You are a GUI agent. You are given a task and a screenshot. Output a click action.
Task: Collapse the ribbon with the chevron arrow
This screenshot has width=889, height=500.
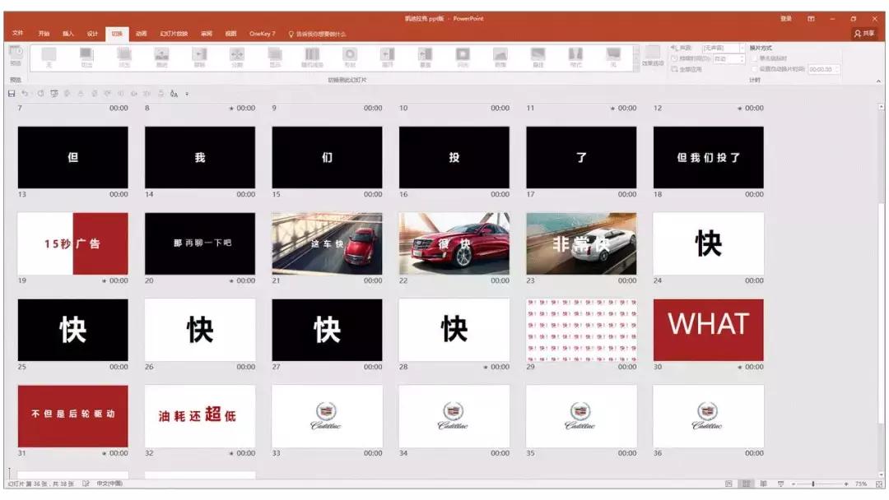(x=878, y=81)
